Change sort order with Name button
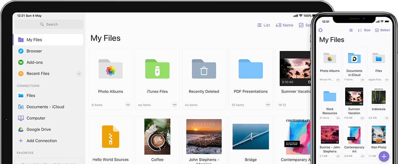 (x=284, y=25)
